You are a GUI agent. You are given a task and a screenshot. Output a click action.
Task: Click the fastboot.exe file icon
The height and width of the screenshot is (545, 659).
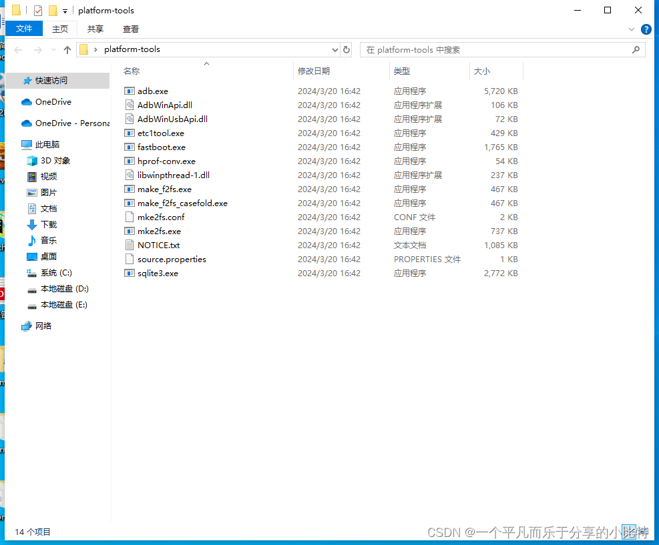click(130, 147)
